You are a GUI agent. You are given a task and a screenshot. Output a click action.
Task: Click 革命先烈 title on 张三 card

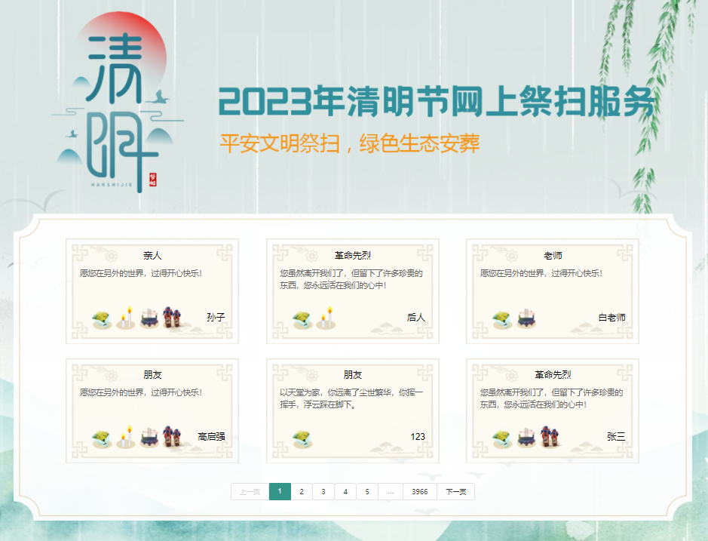pyautogui.click(x=553, y=375)
